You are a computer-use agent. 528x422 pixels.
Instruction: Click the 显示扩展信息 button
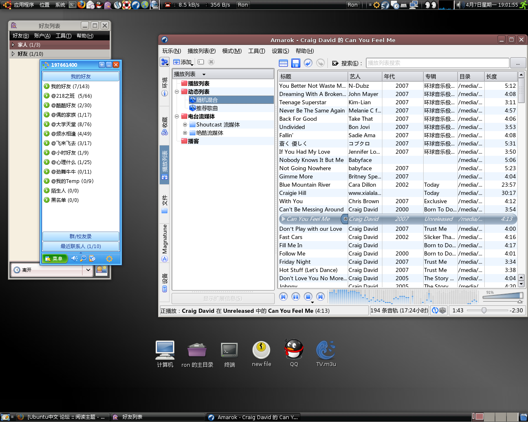[x=223, y=298]
